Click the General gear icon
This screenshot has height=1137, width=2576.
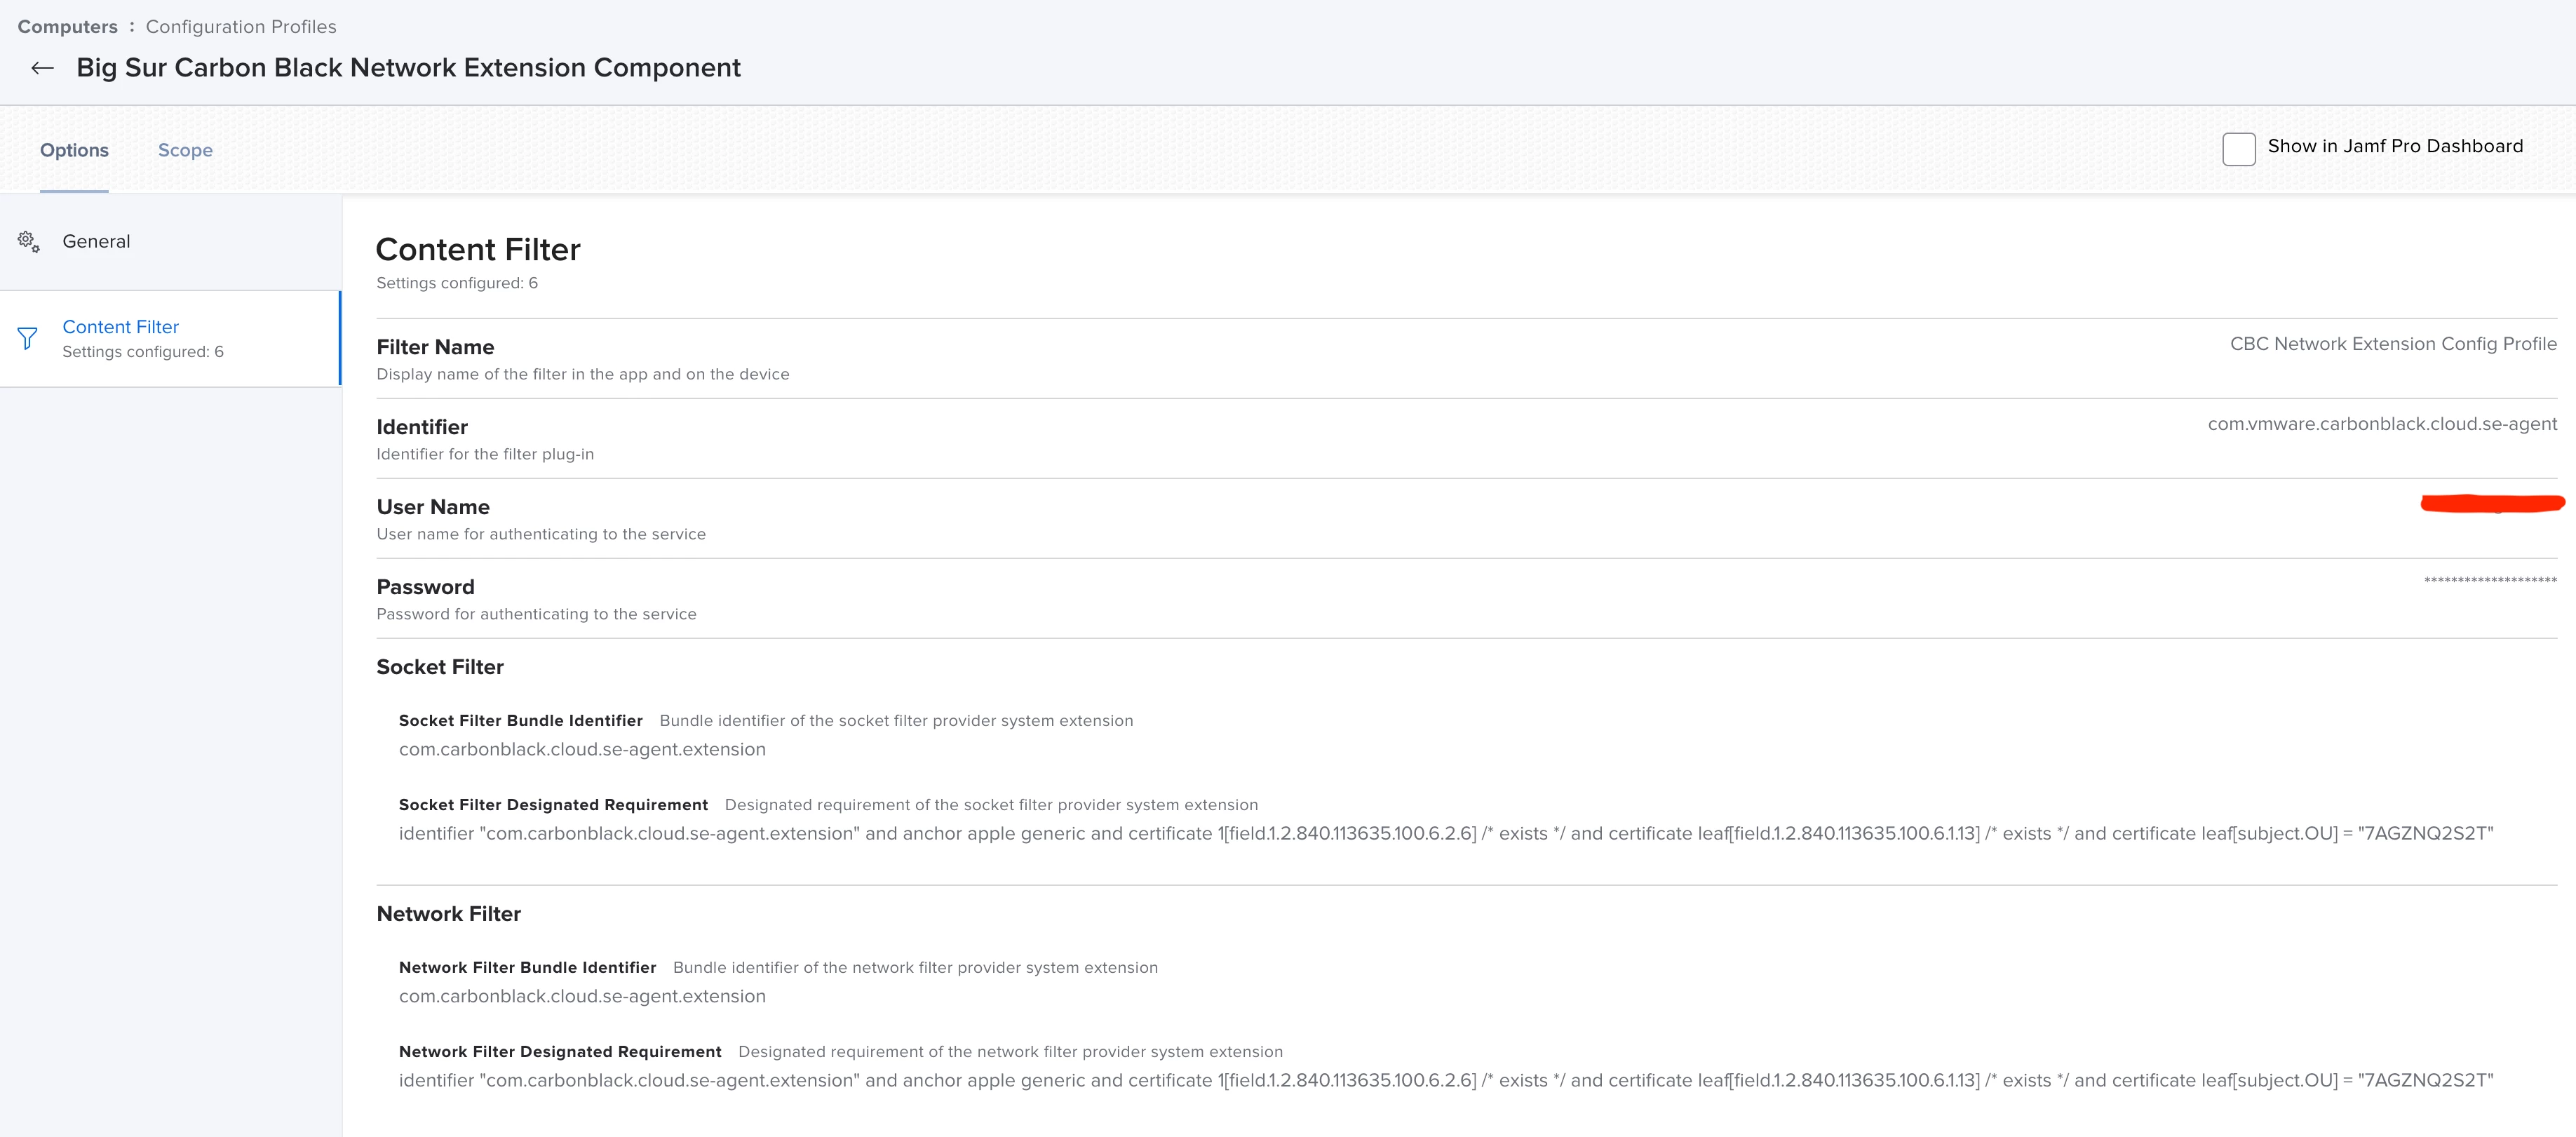pyautogui.click(x=28, y=241)
